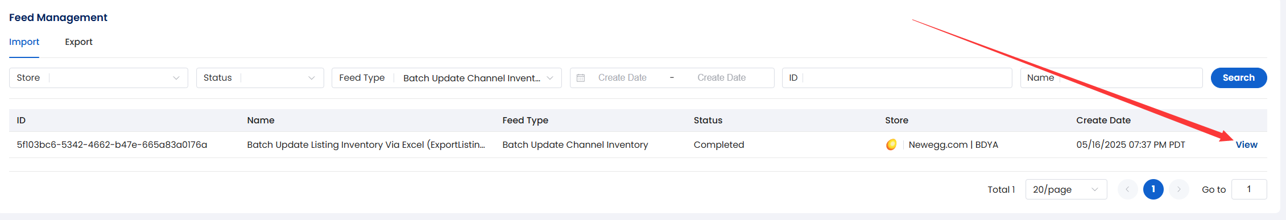1286x220 pixels.
Task: Click the end Create Date field
Action: (721, 78)
